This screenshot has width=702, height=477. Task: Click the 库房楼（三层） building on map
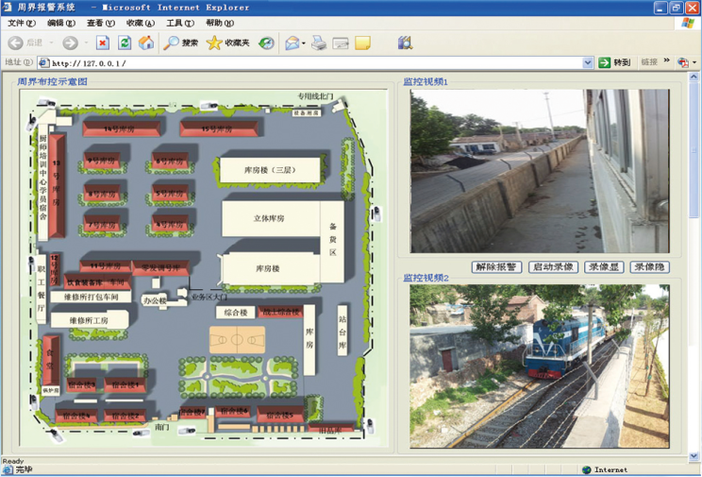[x=270, y=170]
